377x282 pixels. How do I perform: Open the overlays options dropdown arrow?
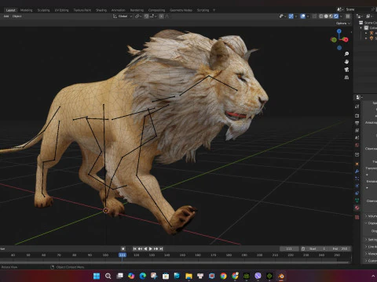coord(308,16)
